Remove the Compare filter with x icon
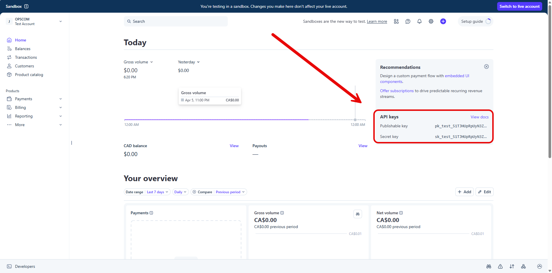Viewport: 552px width, 273px height. point(194,192)
